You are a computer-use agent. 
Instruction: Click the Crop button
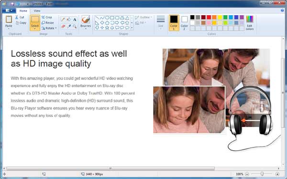(47, 17)
